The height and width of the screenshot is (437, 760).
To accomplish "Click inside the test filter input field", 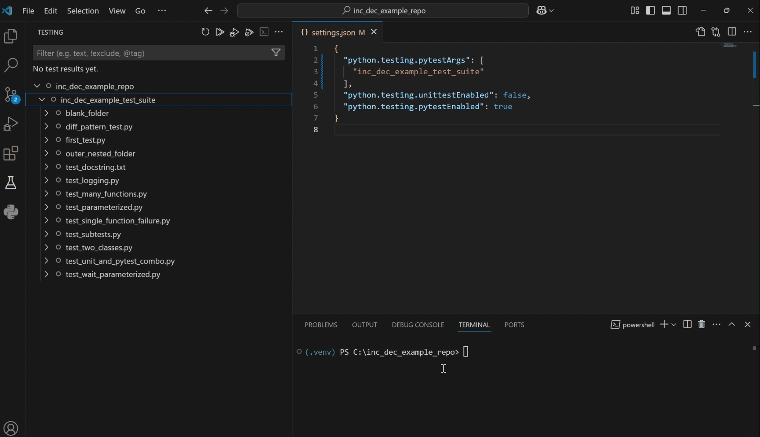I will pyautogui.click(x=148, y=53).
